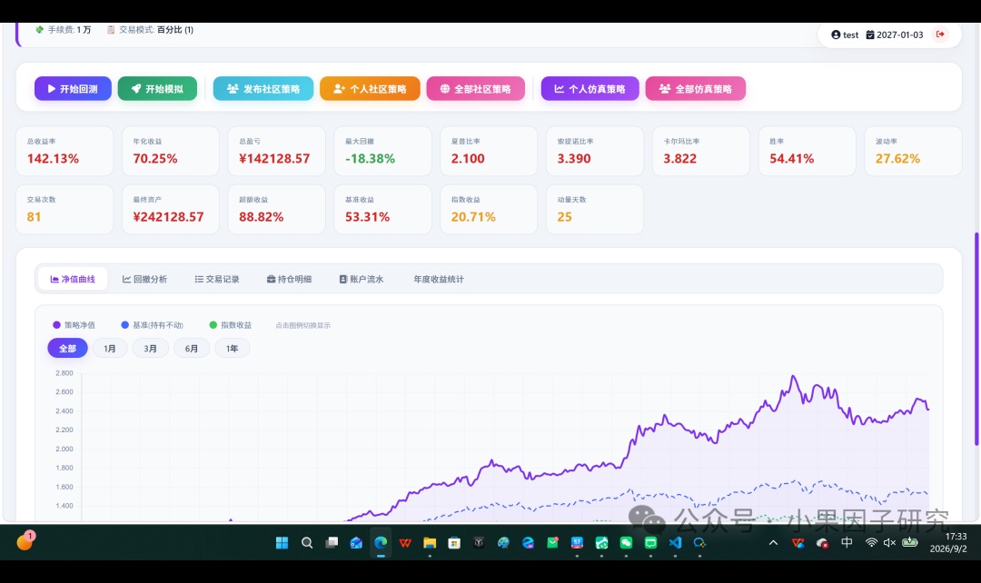Click the 开始回测 button
The image size is (981, 583).
click(73, 89)
